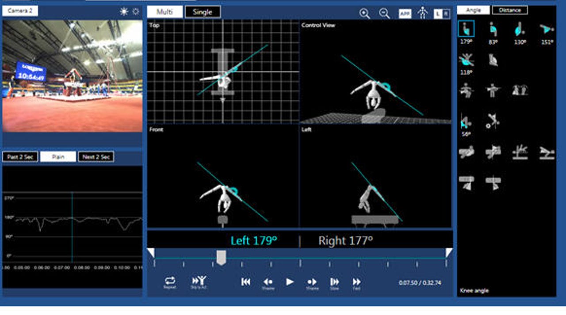Screen dimensions: 566x315
Task: Select the 118° angle icon
Action: (466, 61)
